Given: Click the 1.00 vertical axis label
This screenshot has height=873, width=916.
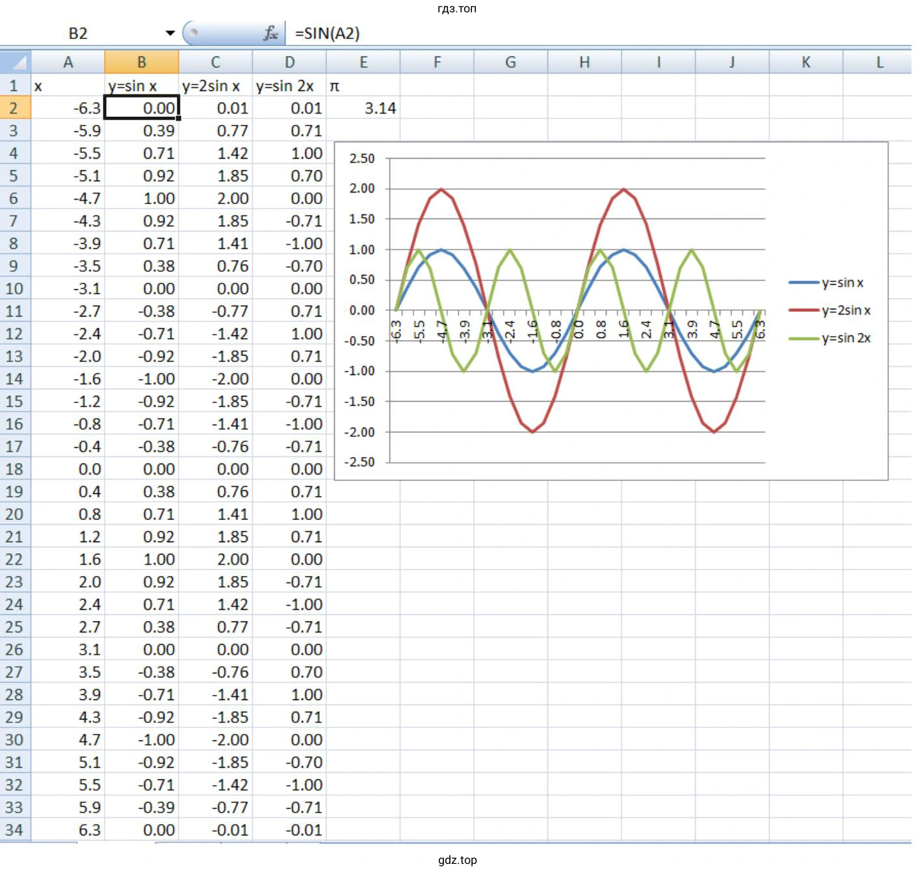Looking at the screenshot, I should (x=362, y=250).
